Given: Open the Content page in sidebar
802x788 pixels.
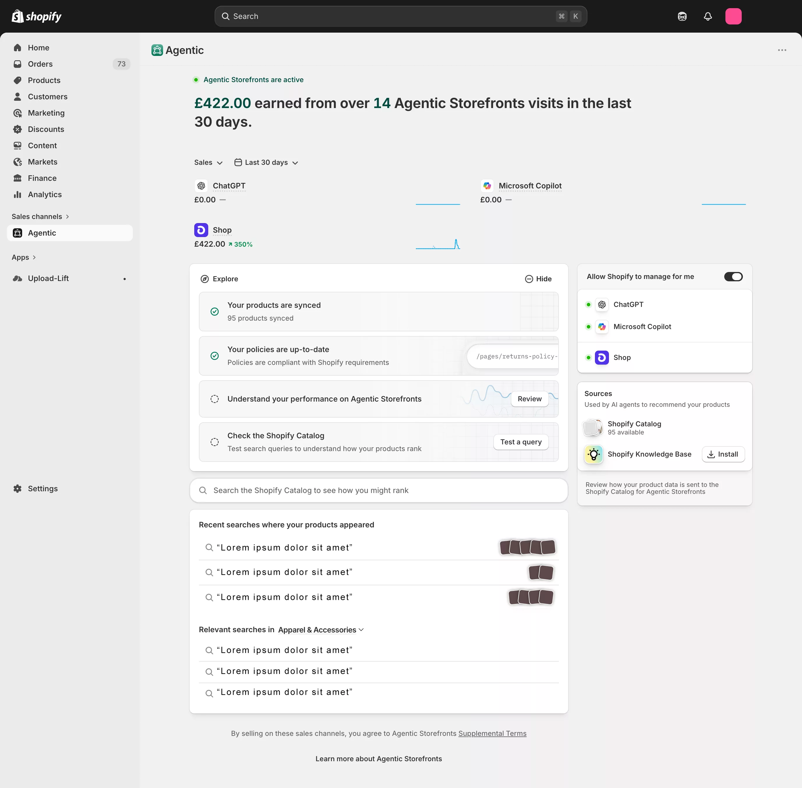Looking at the screenshot, I should 70,146.
